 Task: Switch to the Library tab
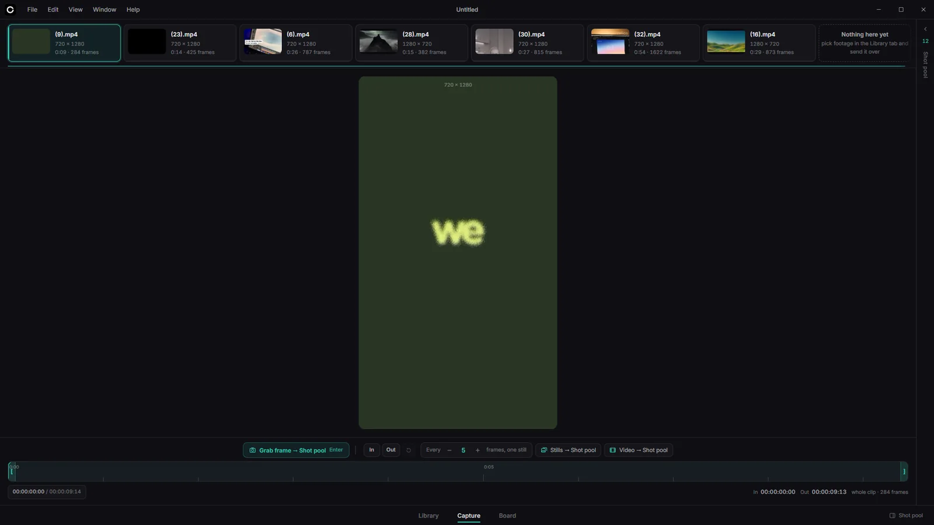click(428, 516)
